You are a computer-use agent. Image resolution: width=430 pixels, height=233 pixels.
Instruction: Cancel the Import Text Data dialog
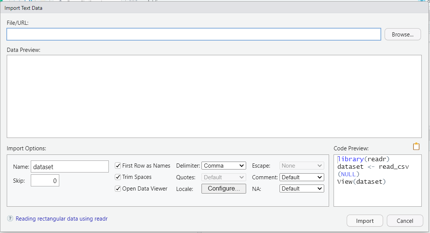pos(405,221)
